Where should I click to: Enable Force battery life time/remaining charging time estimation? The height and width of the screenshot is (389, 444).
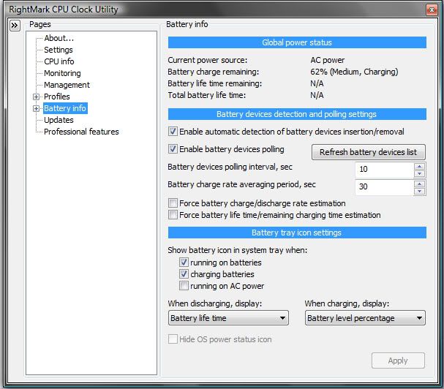point(173,214)
